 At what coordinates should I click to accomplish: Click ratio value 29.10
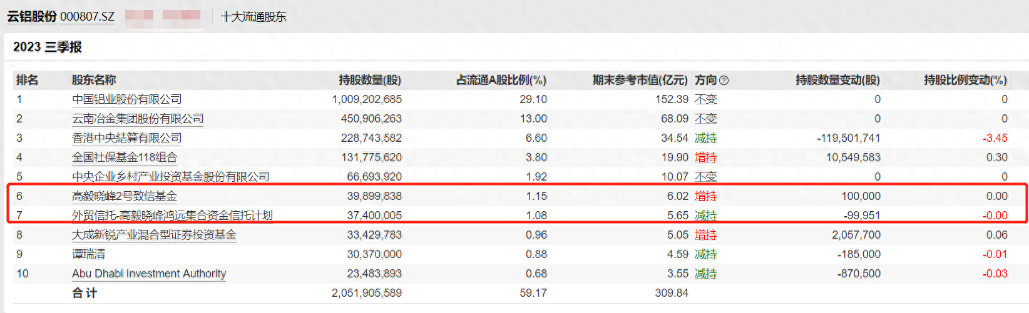[533, 99]
